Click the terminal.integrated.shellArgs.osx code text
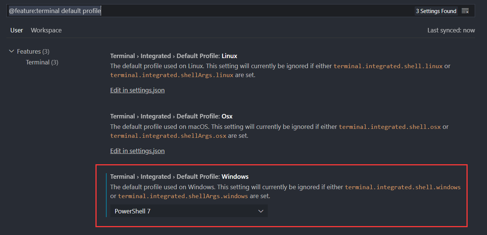This screenshot has width=487, height=235. [x=167, y=136]
